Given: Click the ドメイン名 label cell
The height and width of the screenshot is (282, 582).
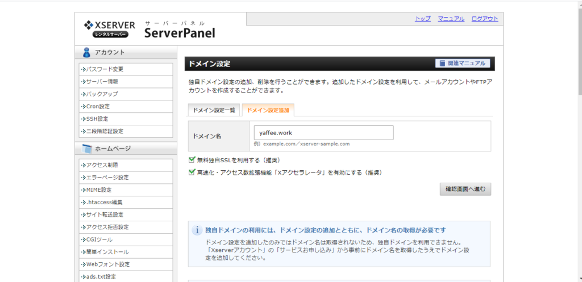Looking at the screenshot, I should [219, 136].
